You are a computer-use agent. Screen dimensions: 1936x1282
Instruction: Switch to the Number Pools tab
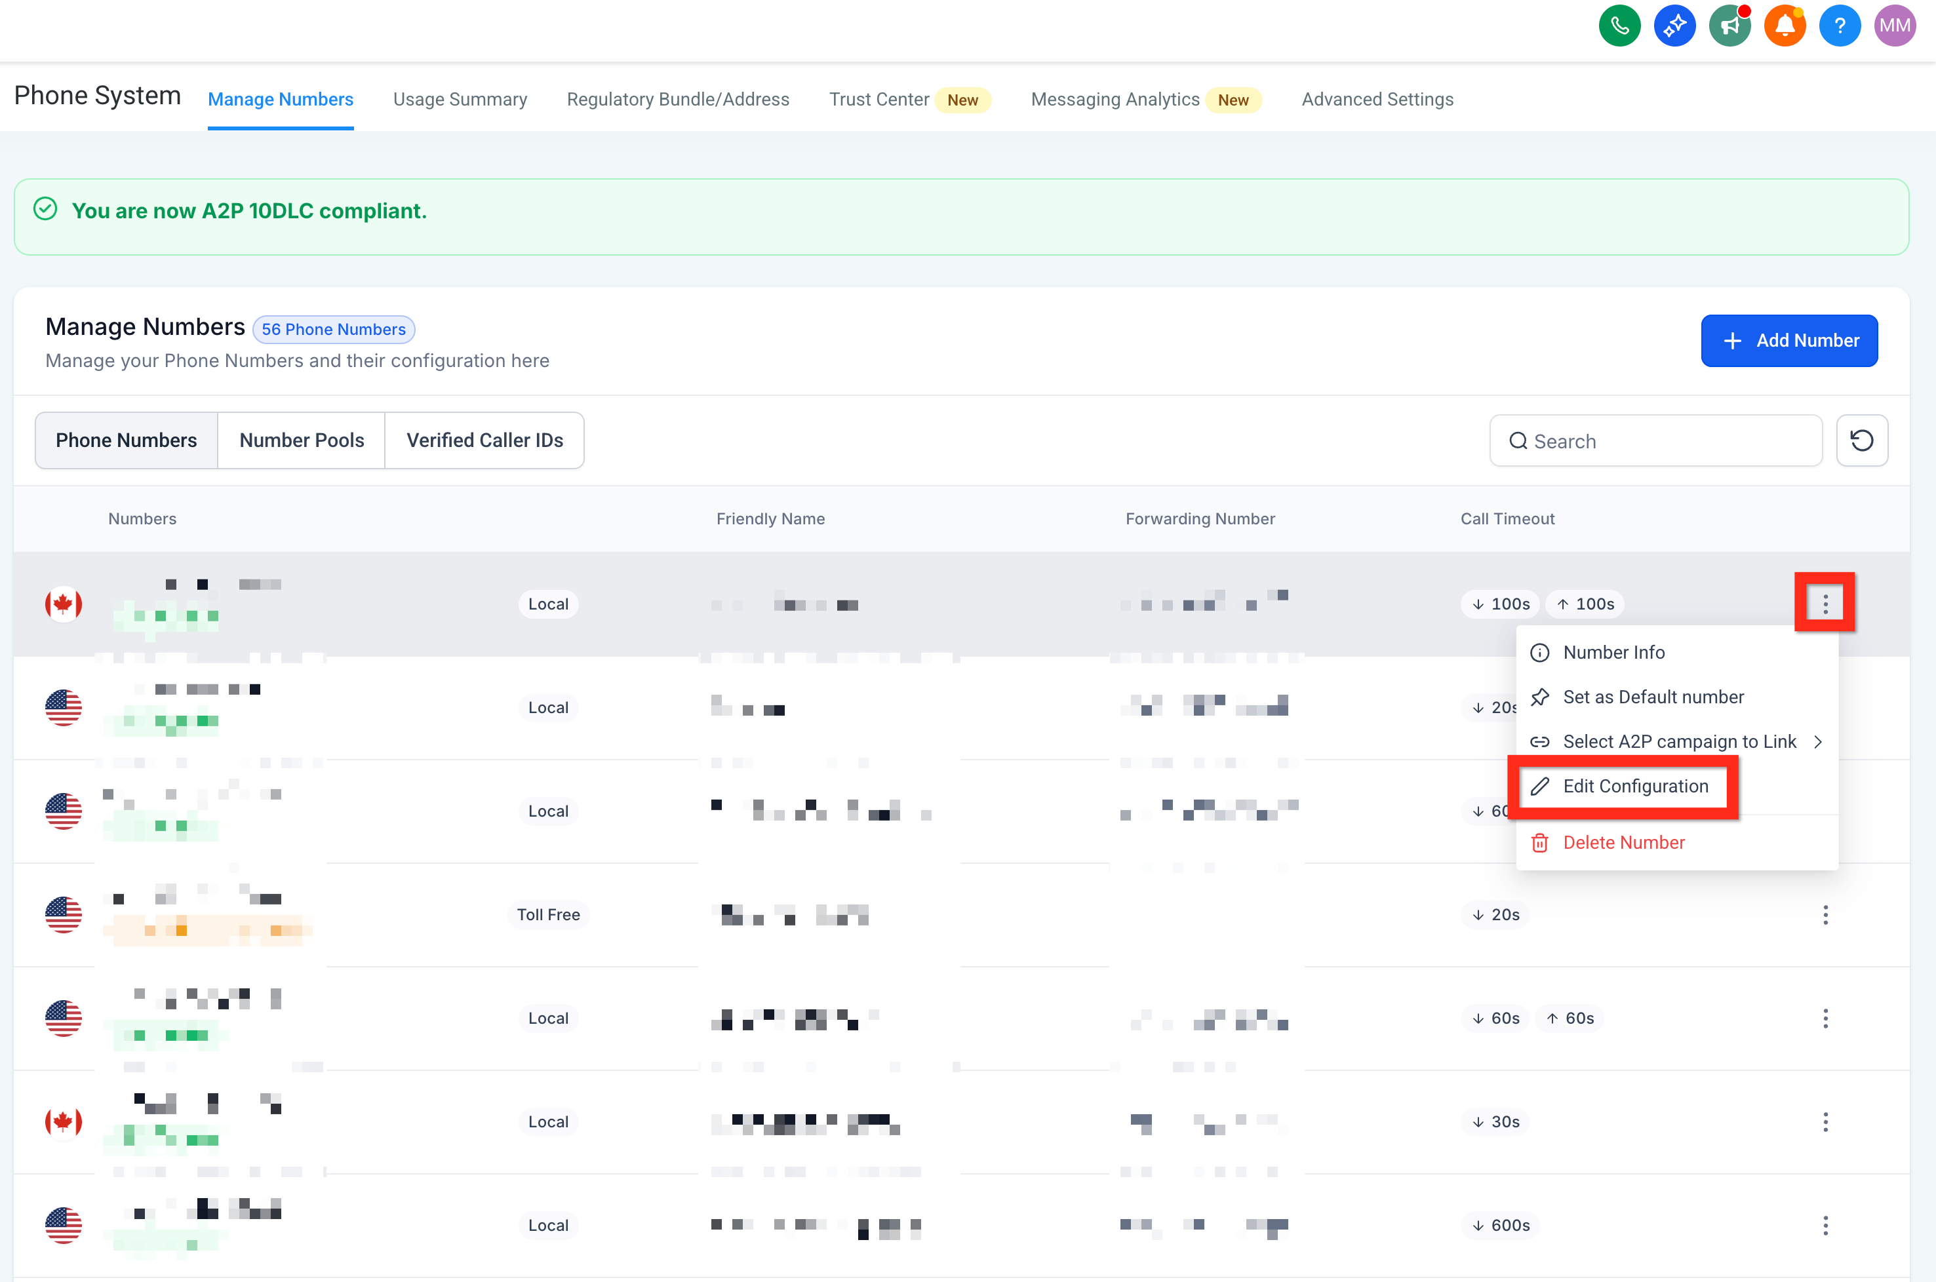301,440
